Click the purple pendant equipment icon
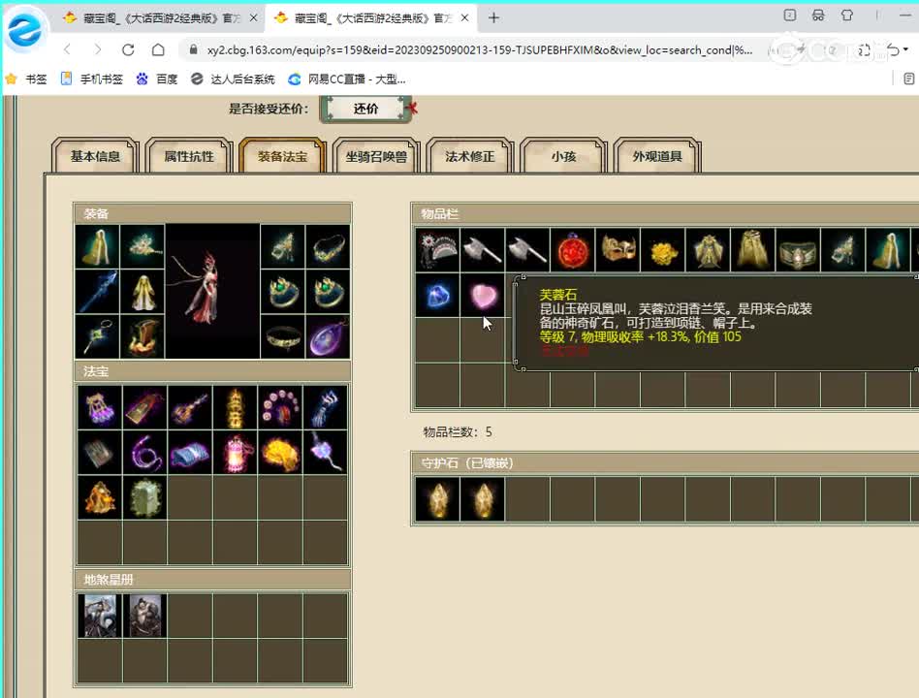919x698 pixels. point(328,337)
